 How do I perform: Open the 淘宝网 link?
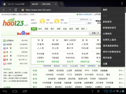[x=85, y=54]
